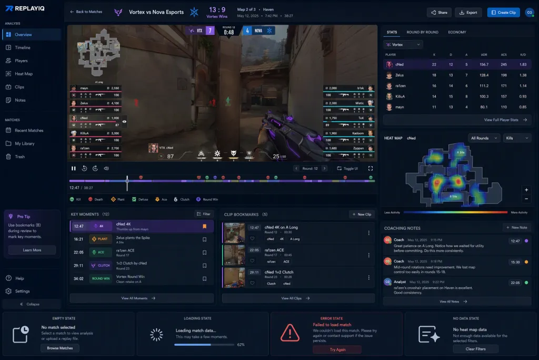Open Key Moments Filter menu
Viewport: 539px width, 360px height.
(204, 214)
